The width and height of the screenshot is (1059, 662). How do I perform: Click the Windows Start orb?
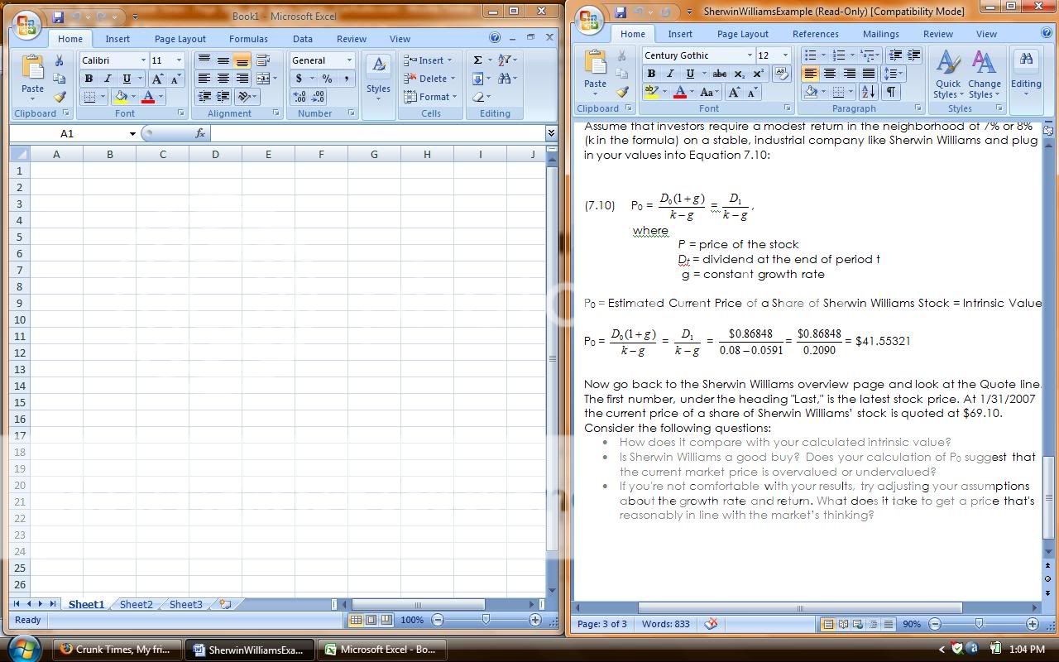click(22, 649)
